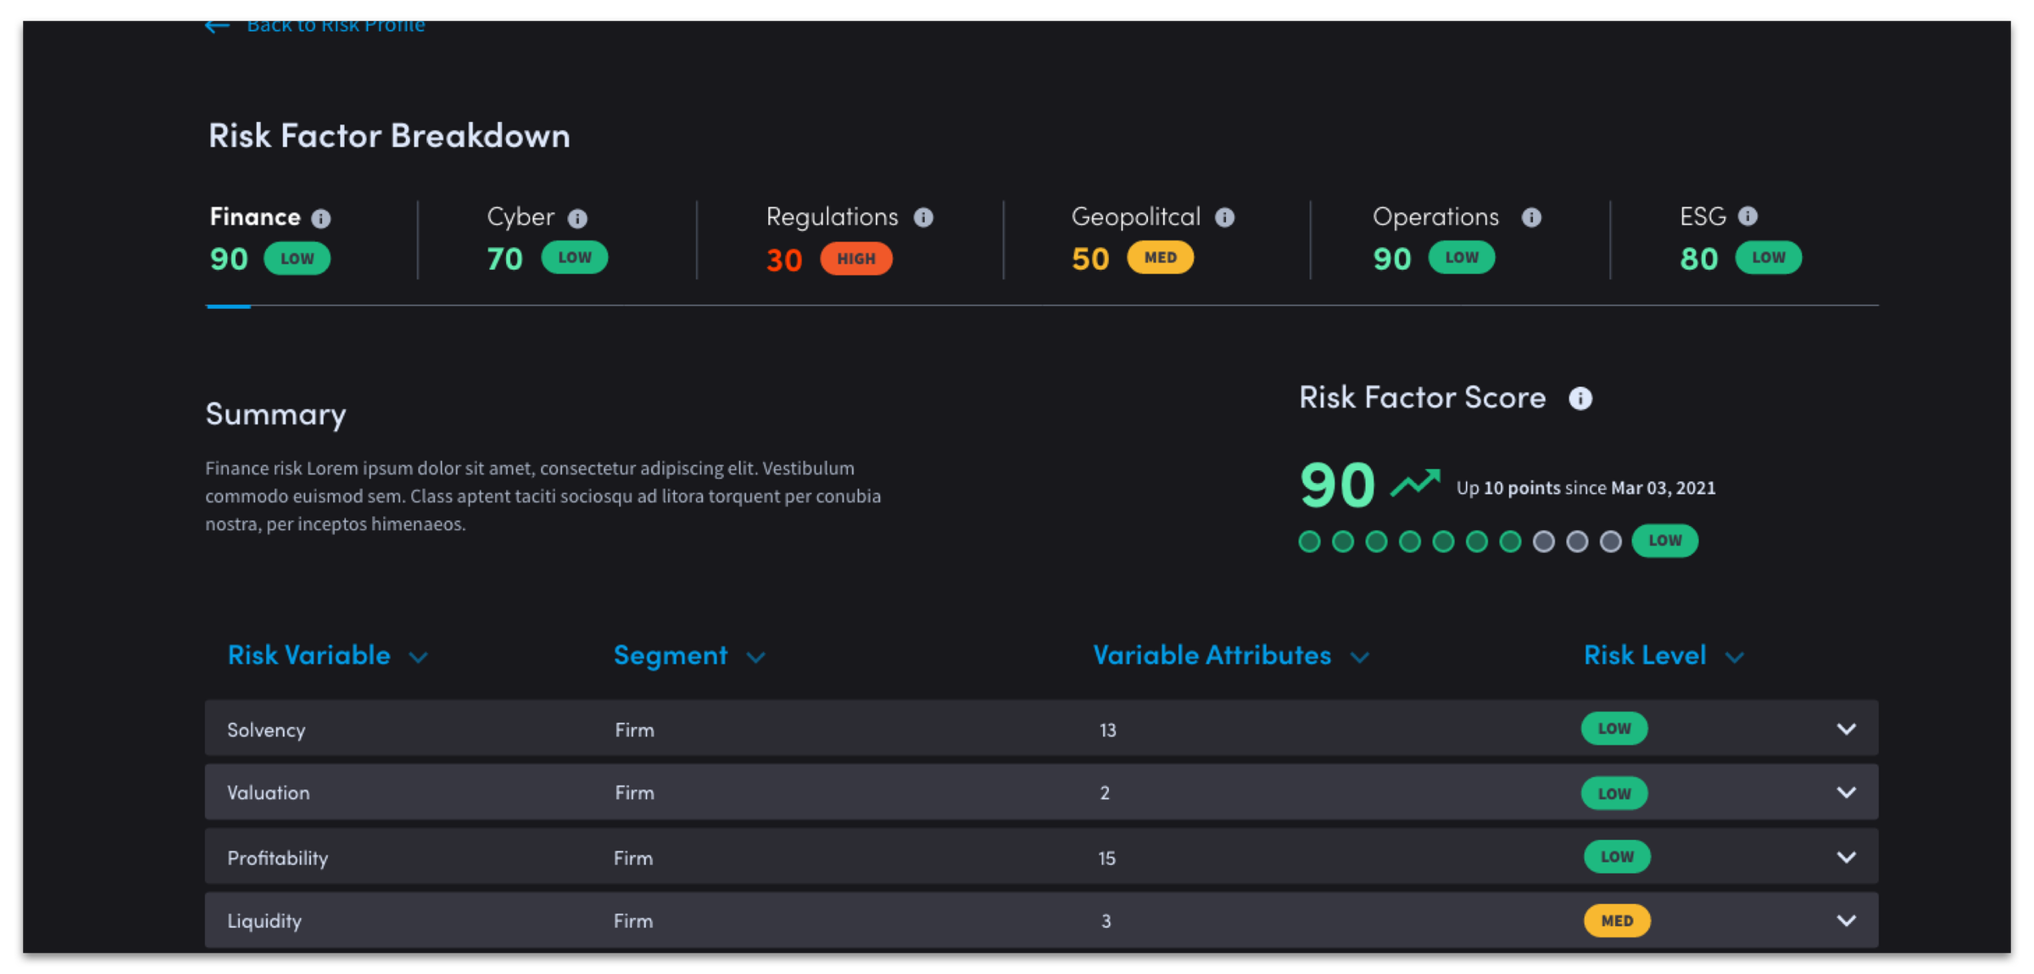This screenshot has width=2034, height=974.
Task: Click the info icon beside Cyber
Action: [578, 218]
